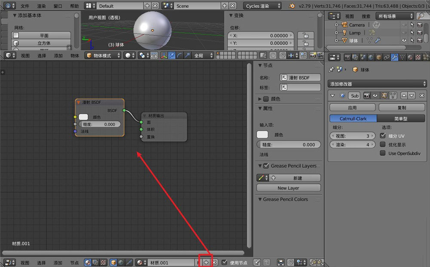The image size is (430, 267).
Task: Click the 颜色 color swatch in Diffuse node
Action: pos(84,117)
